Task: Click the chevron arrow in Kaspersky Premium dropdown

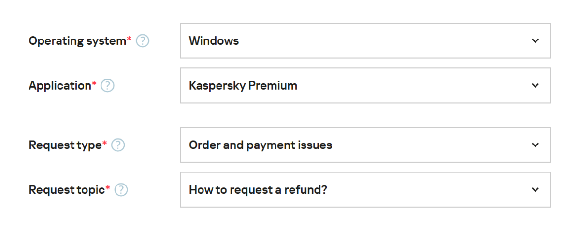Action: [x=535, y=86]
